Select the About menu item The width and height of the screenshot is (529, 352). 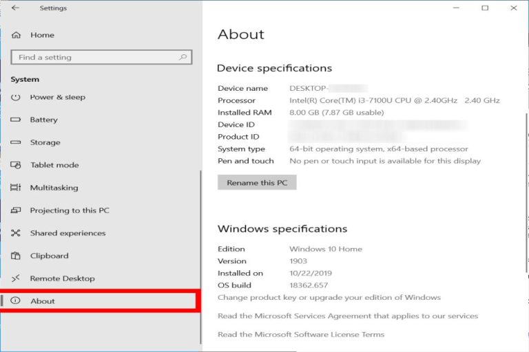click(43, 301)
